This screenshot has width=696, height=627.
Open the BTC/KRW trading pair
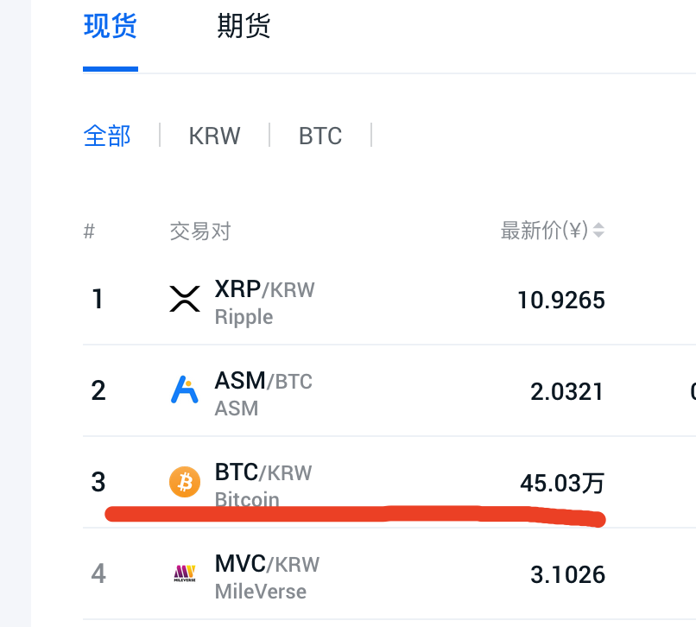click(263, 472)
